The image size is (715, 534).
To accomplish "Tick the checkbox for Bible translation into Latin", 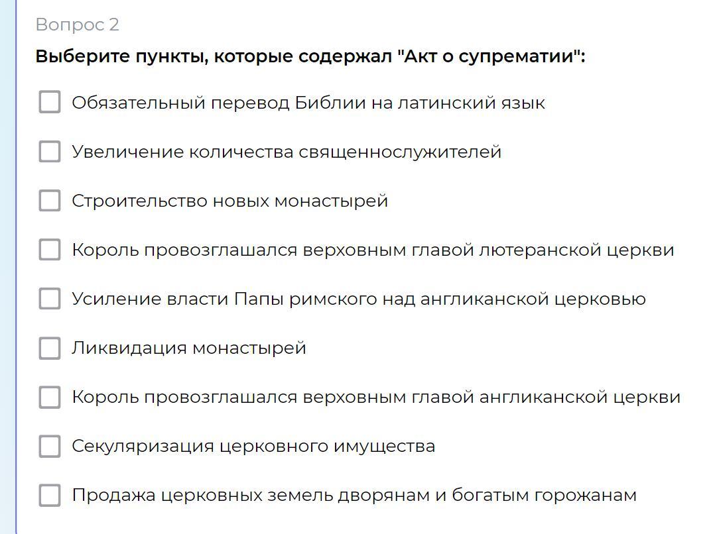I will (x=50, y=102).
